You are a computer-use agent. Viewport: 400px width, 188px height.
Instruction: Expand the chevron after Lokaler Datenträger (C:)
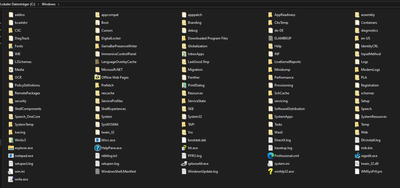[x=38, y=4]
